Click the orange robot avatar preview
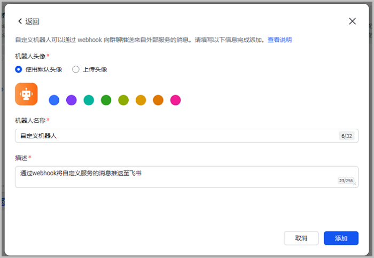 [x=26, y=94]
